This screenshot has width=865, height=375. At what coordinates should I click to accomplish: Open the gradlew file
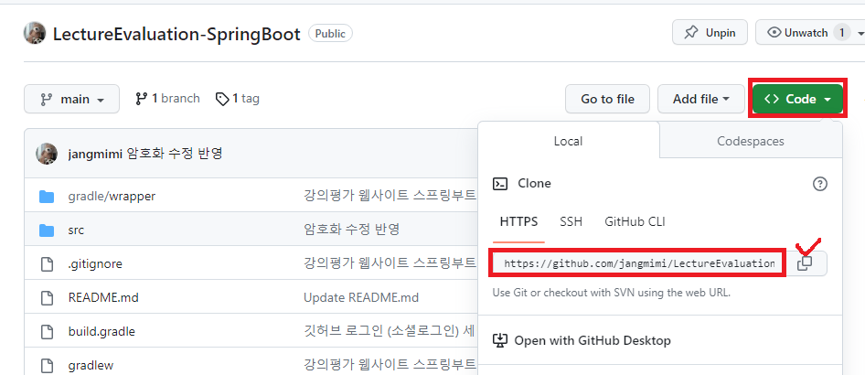pos(91,365)
